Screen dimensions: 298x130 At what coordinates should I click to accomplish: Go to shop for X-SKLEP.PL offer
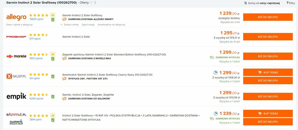(x=268, y=80)
